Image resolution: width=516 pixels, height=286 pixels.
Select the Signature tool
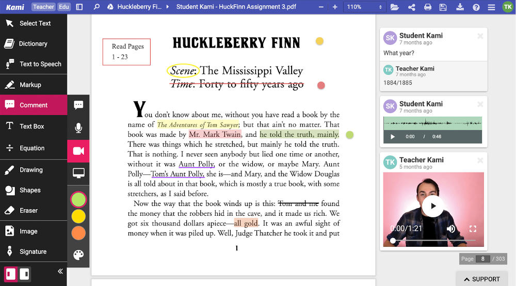[33, 252]
